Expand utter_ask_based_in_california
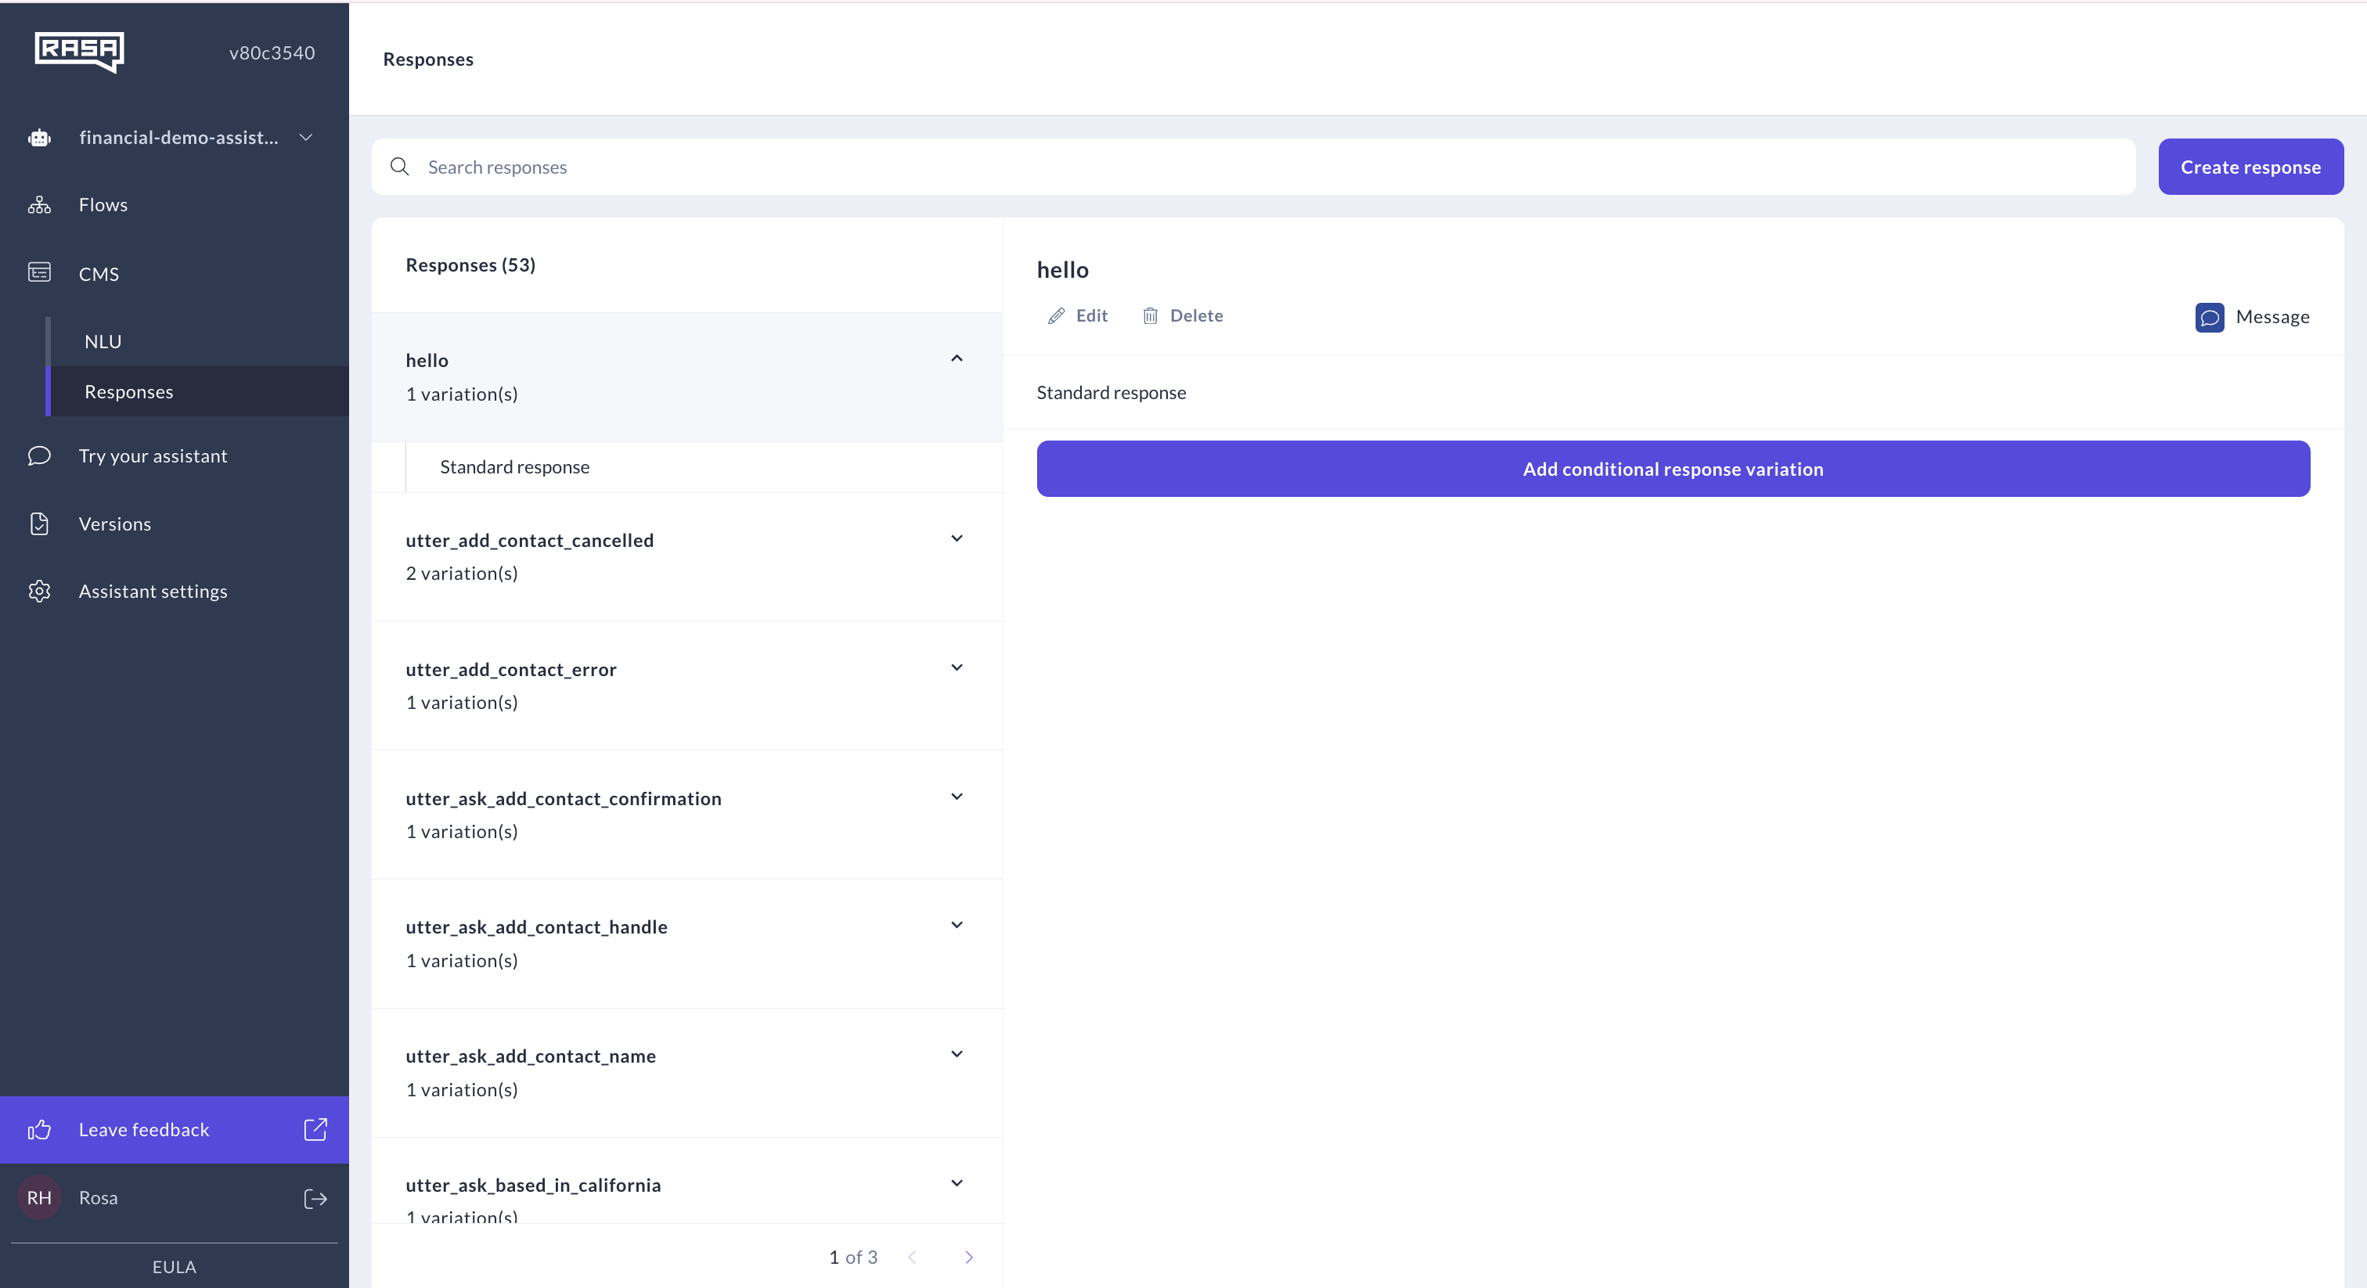The height and width of the screenshot is (1288, 2367). pos(957,1183)
